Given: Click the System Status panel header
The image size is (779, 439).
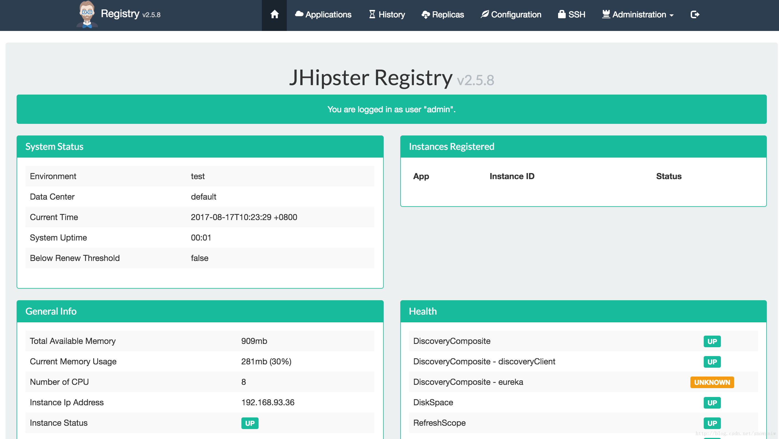Looking at the screenshot, I should (x=200, y=147).
